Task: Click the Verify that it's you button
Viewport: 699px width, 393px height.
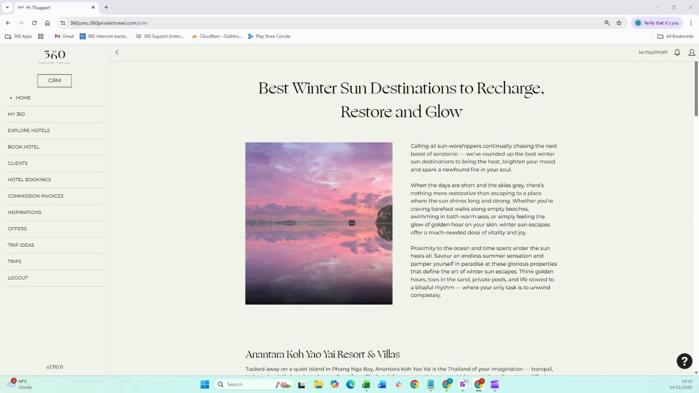Action: click(656, 23)
